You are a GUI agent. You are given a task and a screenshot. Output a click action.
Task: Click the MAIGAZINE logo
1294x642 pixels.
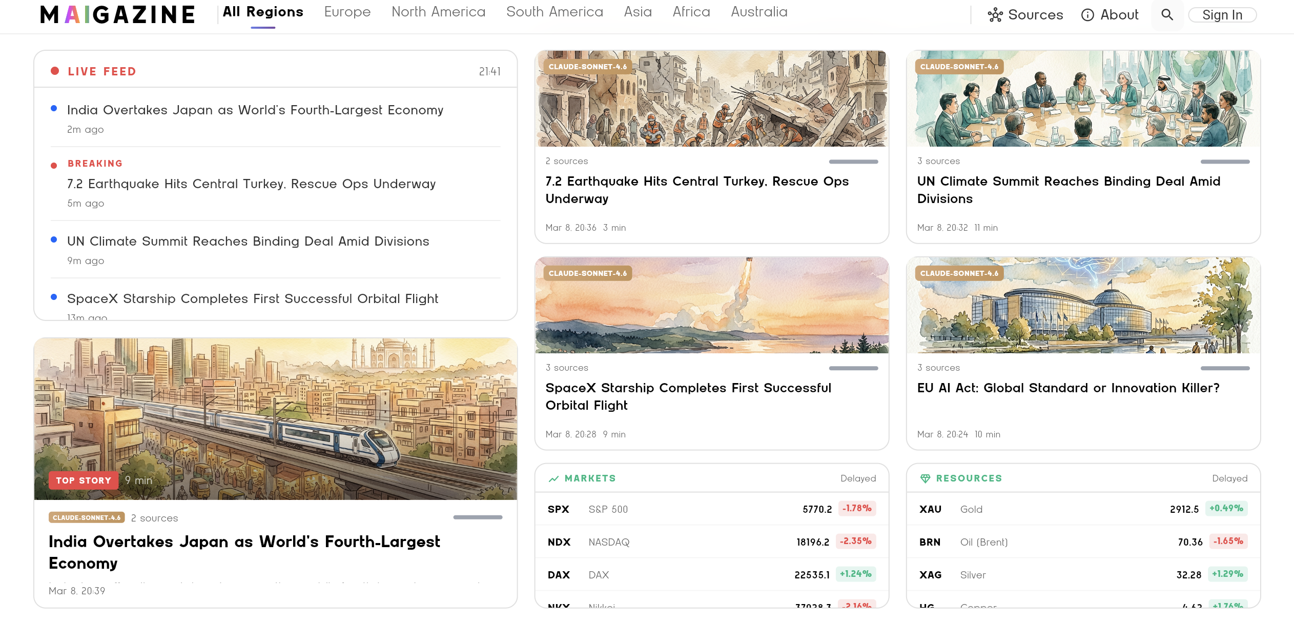click(117, 15)
